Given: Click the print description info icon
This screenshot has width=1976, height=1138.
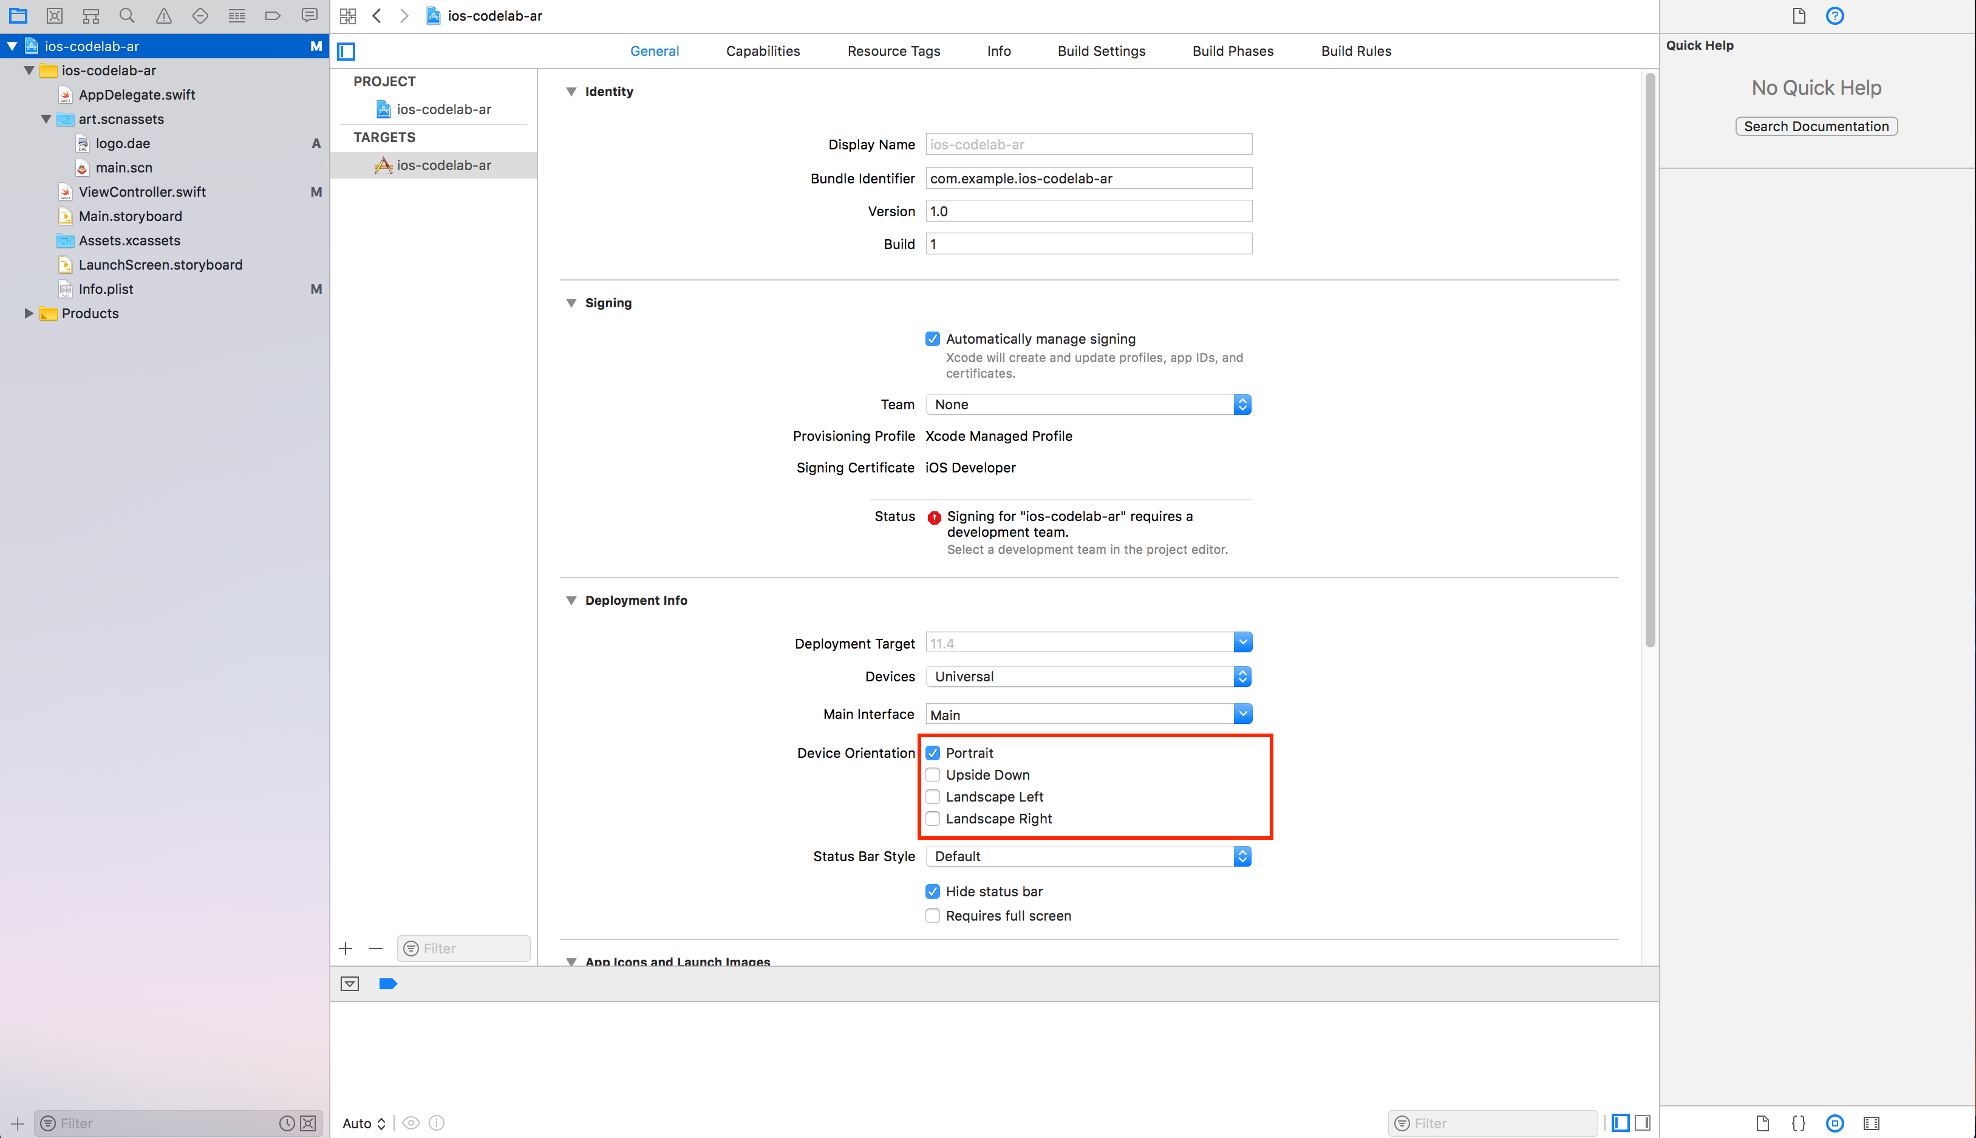Looking at the screenshot, I should [437, 1122].
